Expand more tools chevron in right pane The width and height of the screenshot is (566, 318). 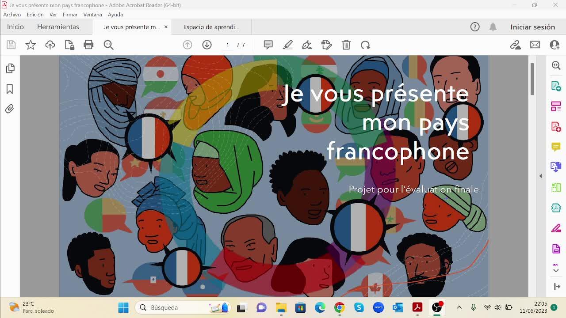click(556, 270)
